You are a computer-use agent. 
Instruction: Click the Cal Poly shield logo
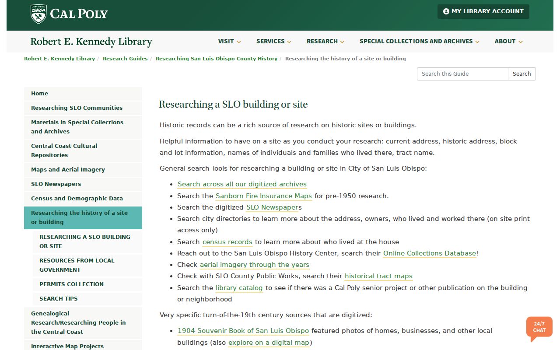[x=38, y=14]
